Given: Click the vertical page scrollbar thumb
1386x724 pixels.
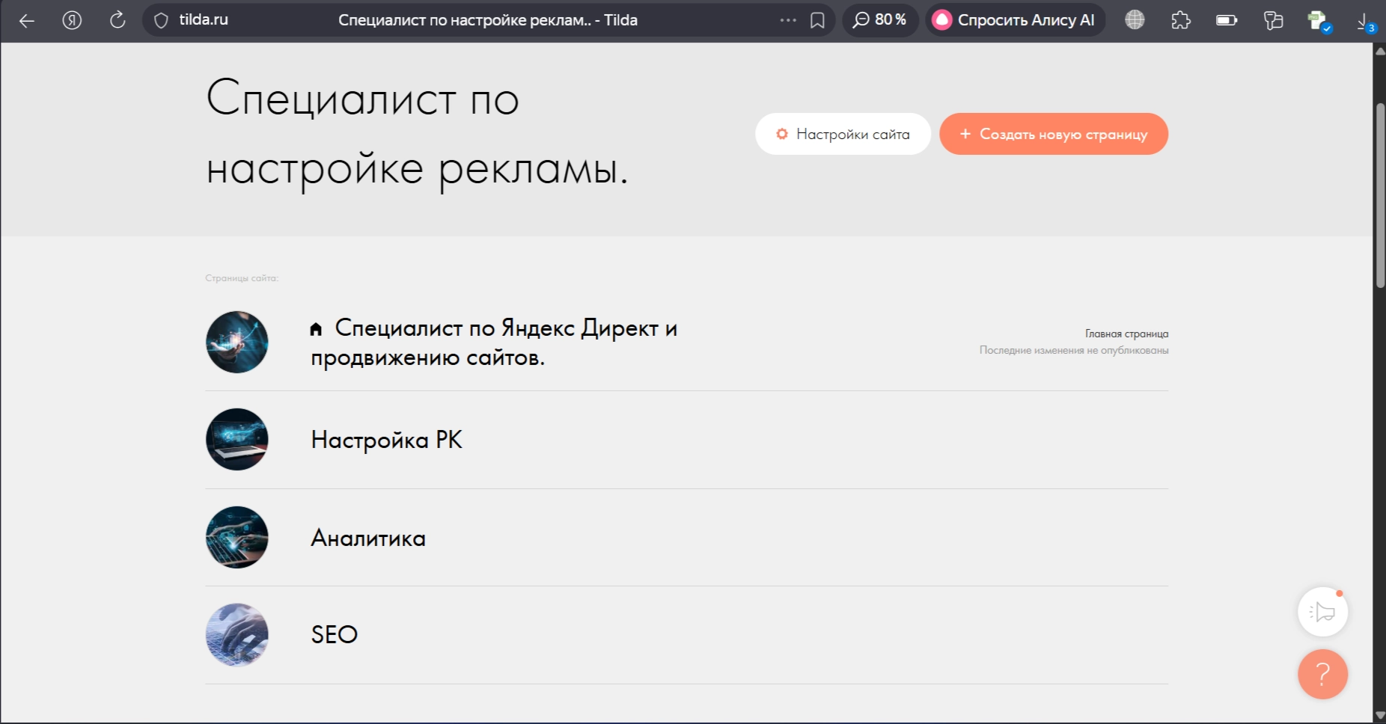Looking at the screenshot, I should pos(1380,194).
